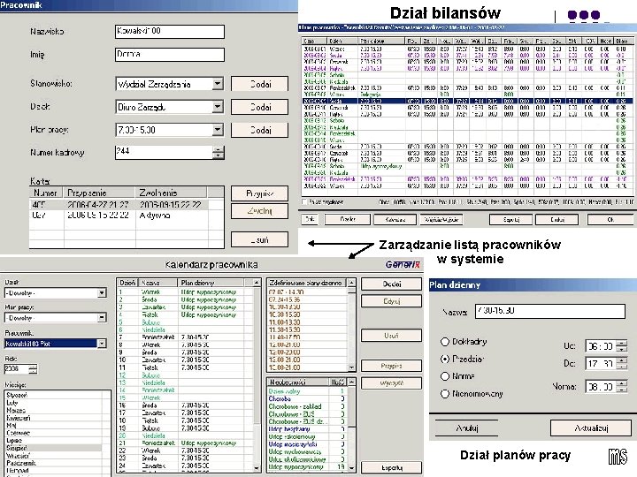Image resolution: width=637 pixels, height=477 pixels.
Task: Select card row assigned 2006-04-27
Action: point(127,204)
